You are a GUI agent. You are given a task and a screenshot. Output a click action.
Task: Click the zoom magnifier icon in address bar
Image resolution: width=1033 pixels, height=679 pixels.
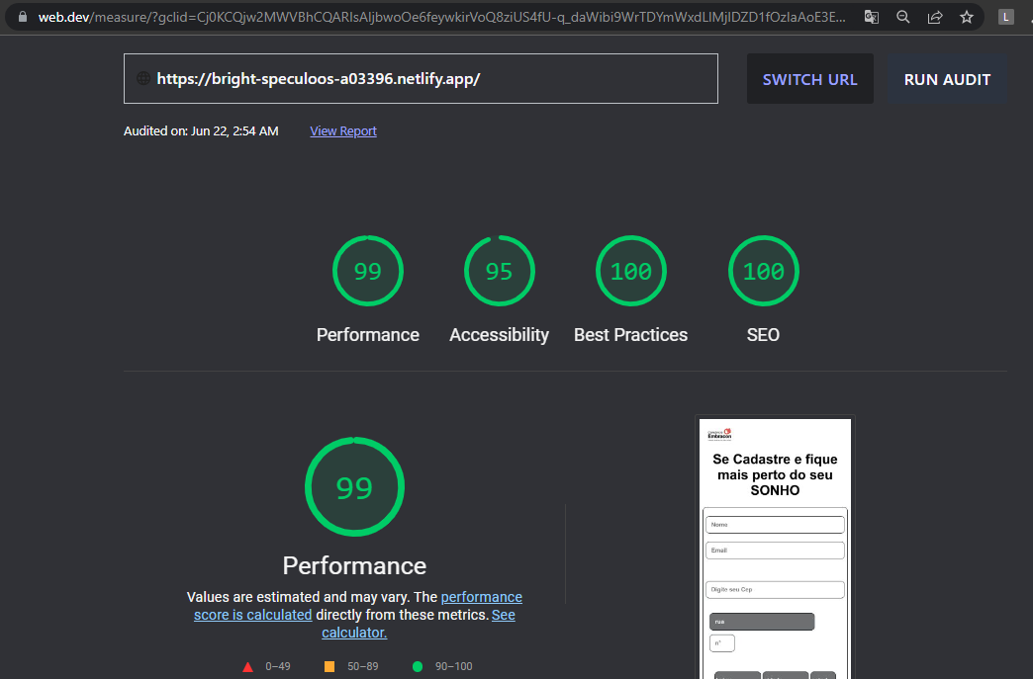pos(902,17)
